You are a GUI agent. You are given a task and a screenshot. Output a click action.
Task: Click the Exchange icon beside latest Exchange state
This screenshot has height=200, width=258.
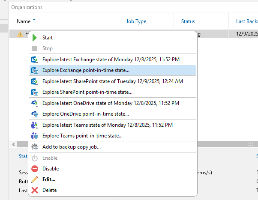[x=35, y=60]
